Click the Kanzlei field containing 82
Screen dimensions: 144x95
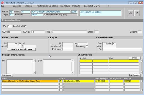pos(11,12)
